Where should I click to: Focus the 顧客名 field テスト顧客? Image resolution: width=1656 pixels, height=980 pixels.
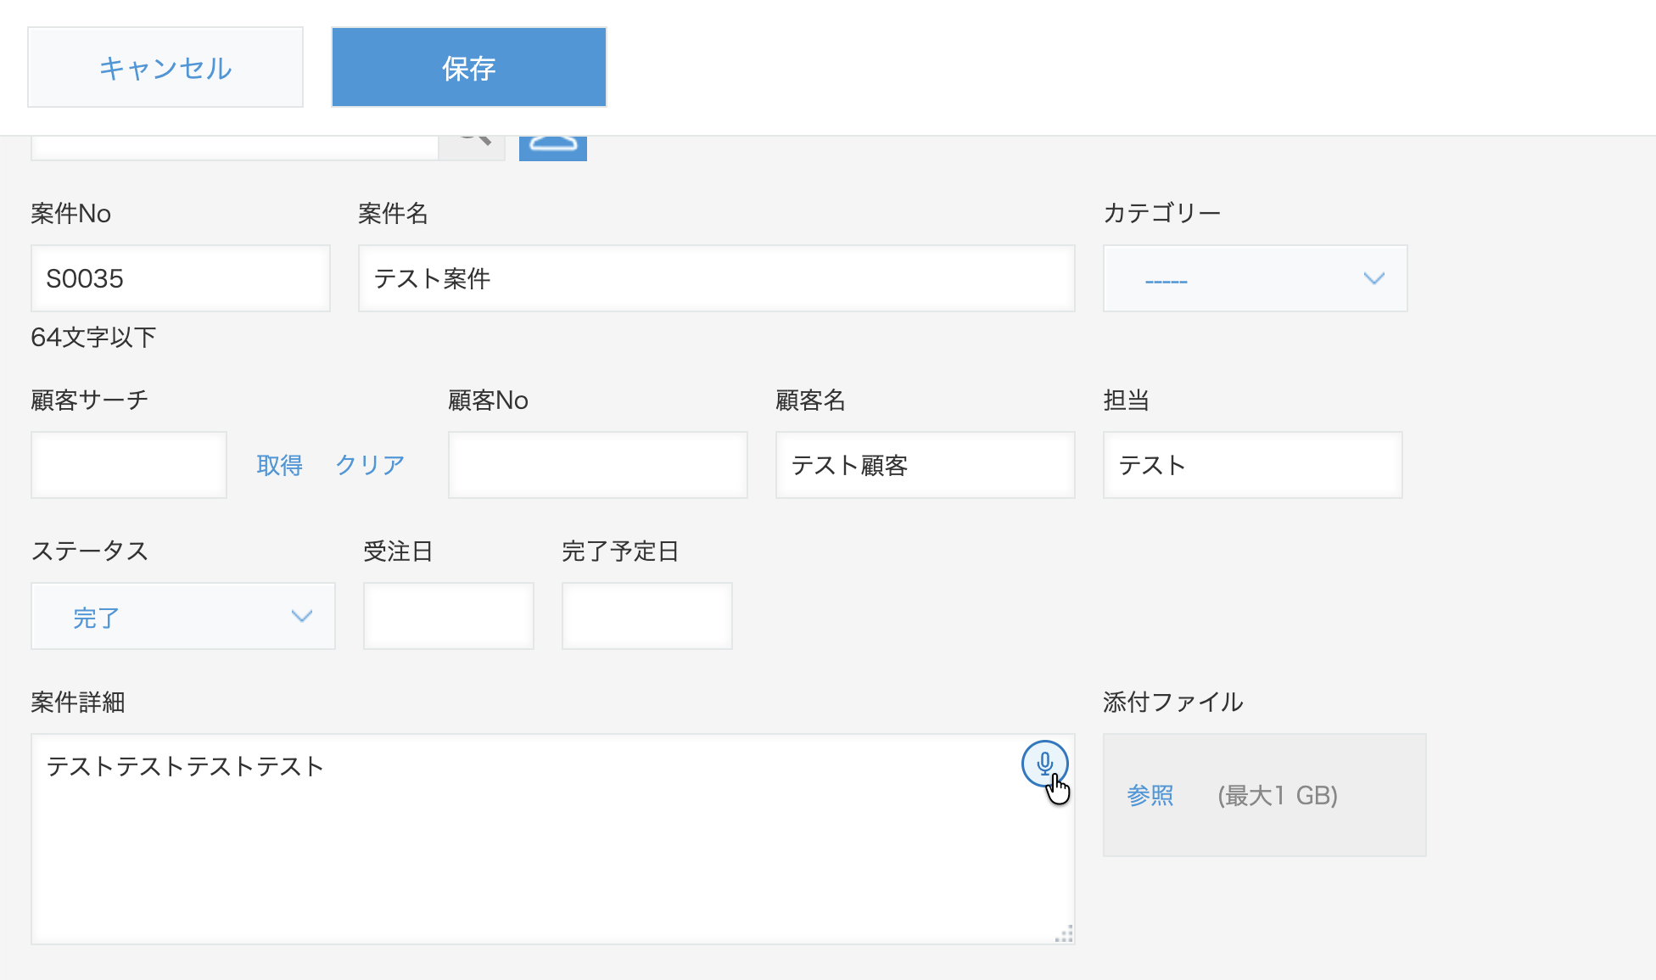(926, 465)
